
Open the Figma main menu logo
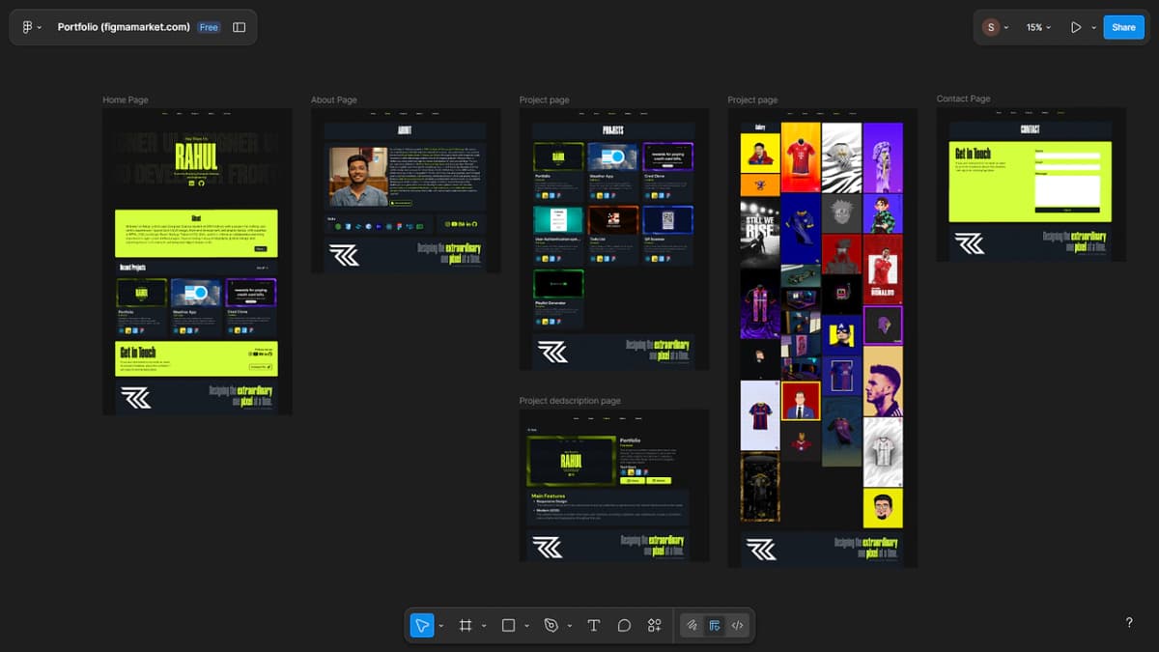[x=27, y=27]
